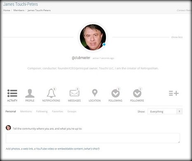Open the Profile silhouette icon
The width and height of the screenshot is (192, 161).
point(30,93)
